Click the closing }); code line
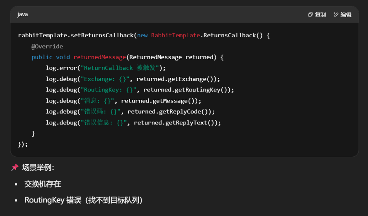The height and width of the screenshot is (216, 368). click(23, 144)
